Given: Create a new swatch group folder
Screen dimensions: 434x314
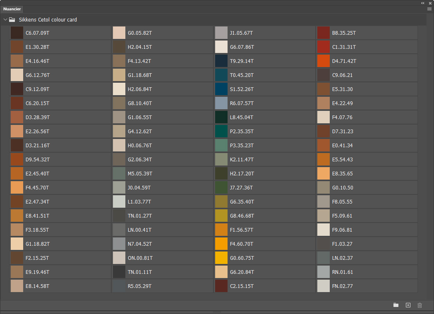Looking at the screenshot, I should [396, 305].
